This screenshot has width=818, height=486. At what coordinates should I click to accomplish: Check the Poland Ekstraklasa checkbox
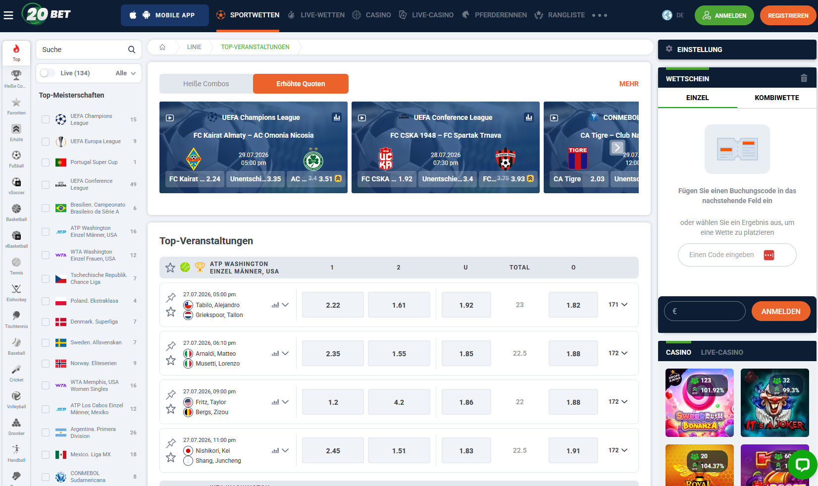(x=46, y=301)
